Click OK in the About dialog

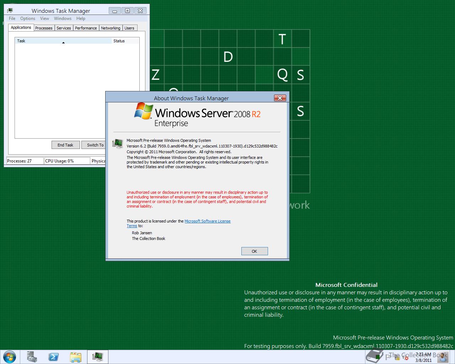(x=255, y=251)
